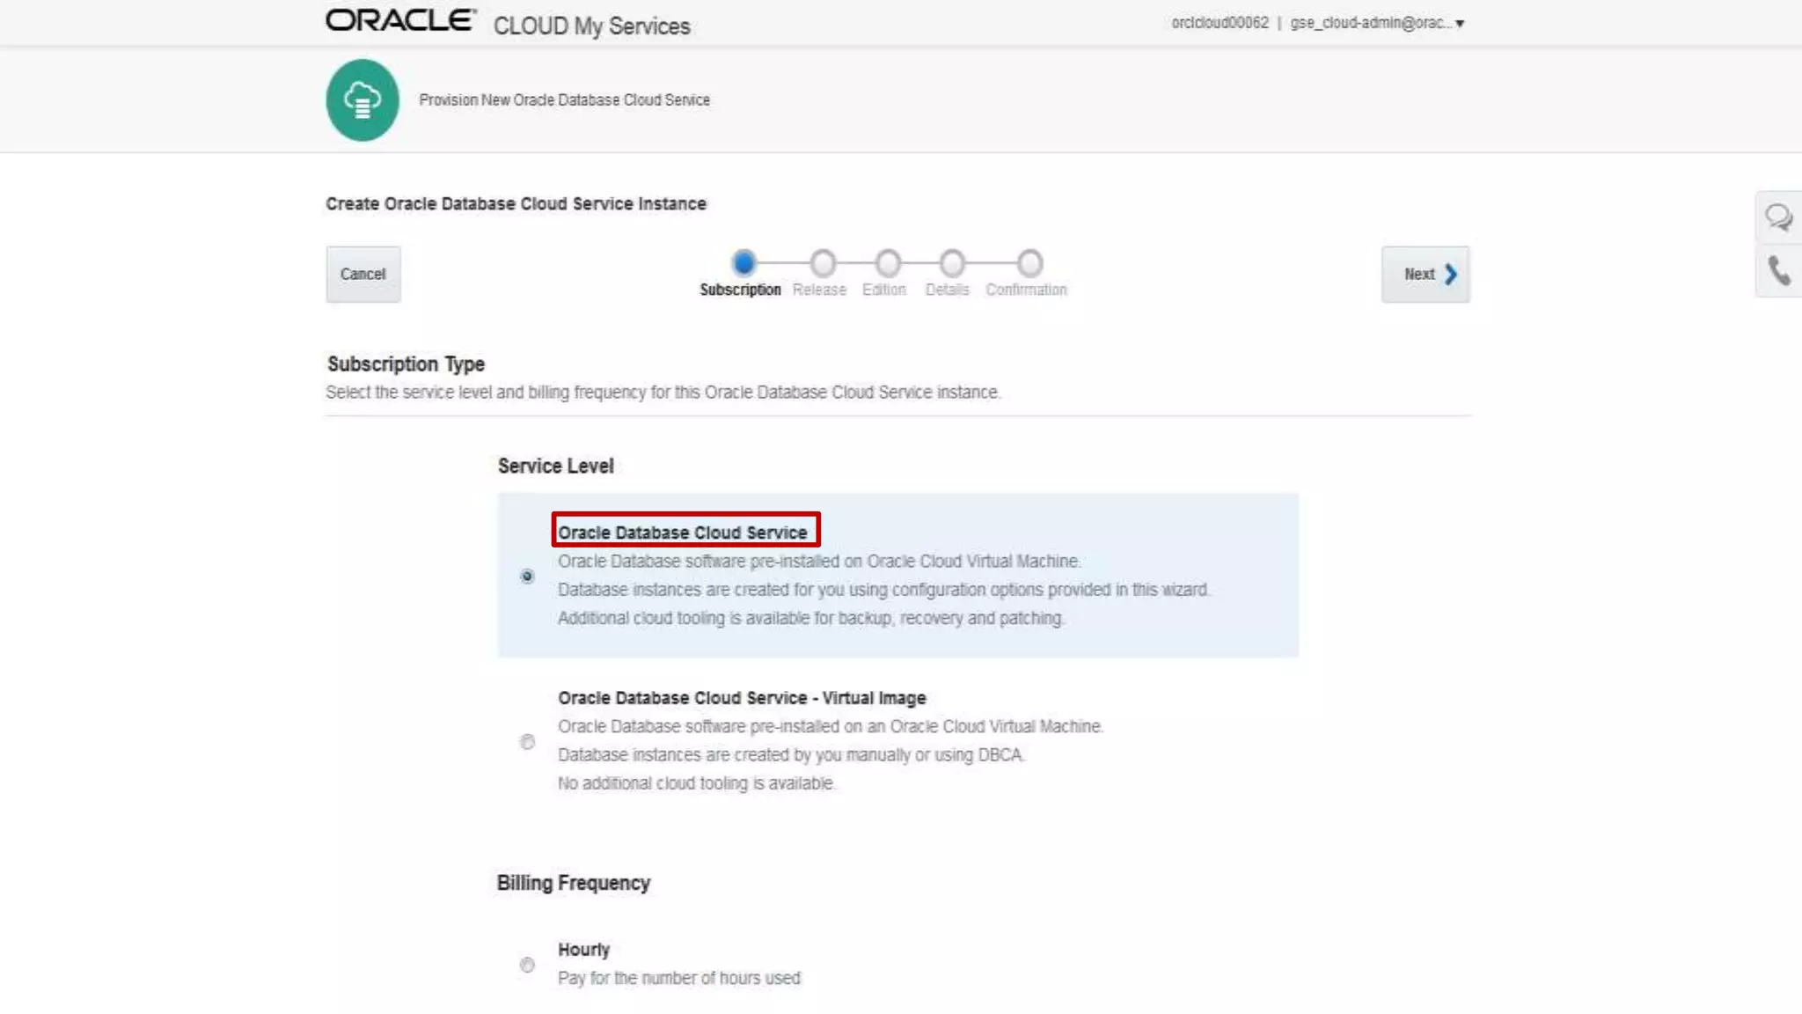This screenshot has height=1014, width=1802.
Task: Click the Next button
Action: (1425, 275)
